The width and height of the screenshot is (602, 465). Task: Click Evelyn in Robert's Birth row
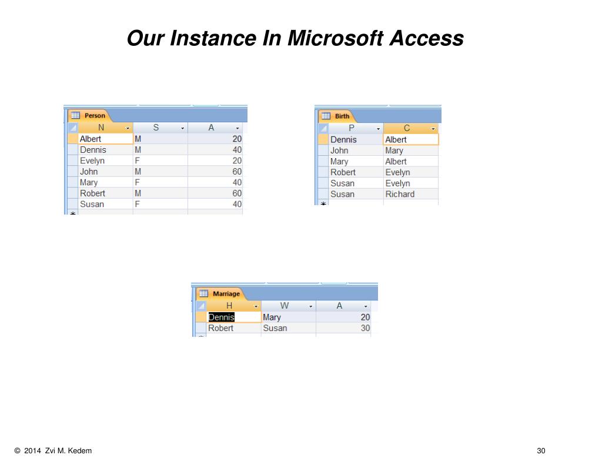(411, 172)
